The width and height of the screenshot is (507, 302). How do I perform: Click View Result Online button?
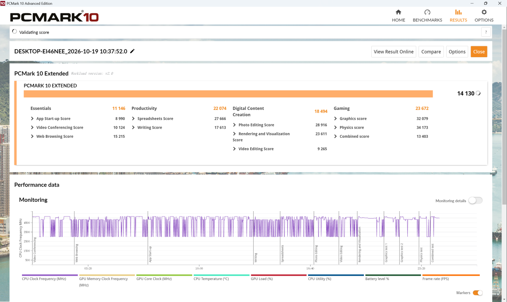(394, 52)
